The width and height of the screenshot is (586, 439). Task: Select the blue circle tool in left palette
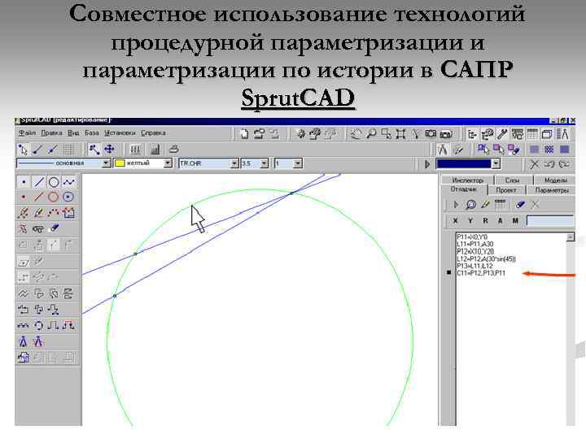coord(54,182)
